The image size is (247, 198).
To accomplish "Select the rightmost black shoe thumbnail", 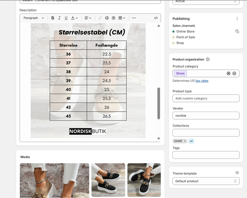I will coord(144,180).
